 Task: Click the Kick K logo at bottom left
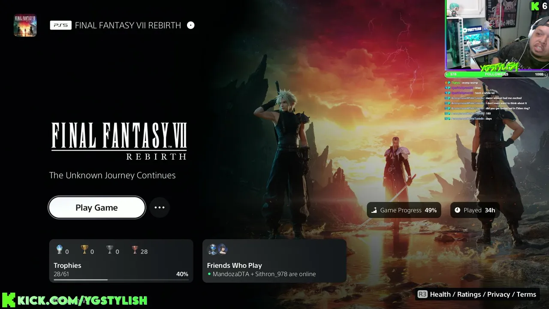point(8,300)
